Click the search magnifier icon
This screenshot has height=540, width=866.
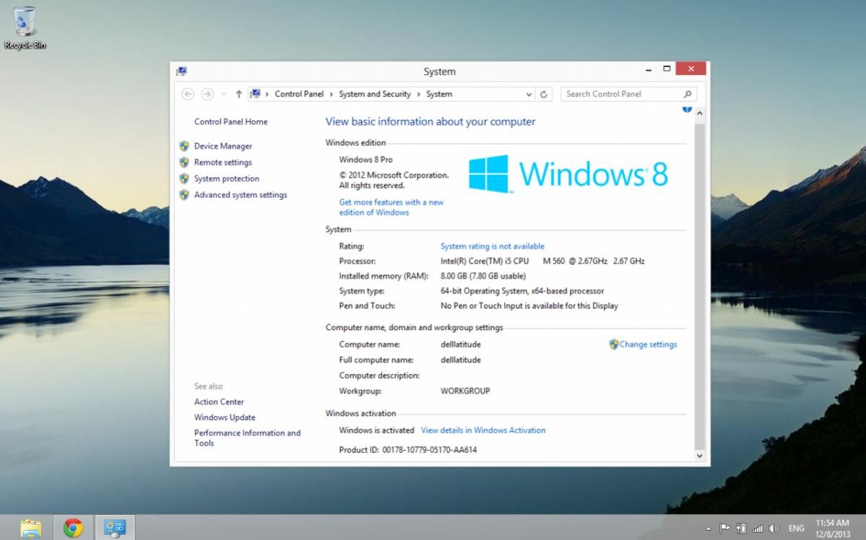pyautogui.click(x=688, y=94)
